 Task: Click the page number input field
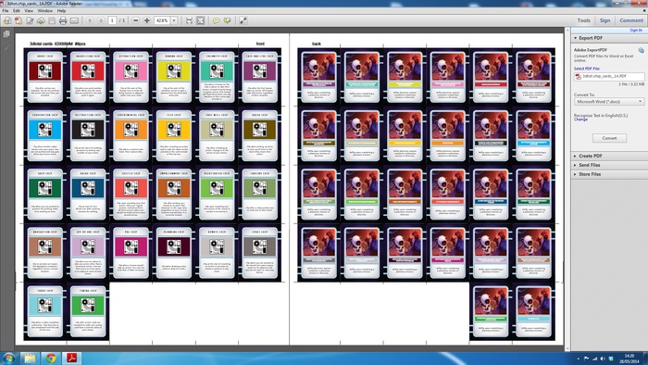[x=112, y=20]
